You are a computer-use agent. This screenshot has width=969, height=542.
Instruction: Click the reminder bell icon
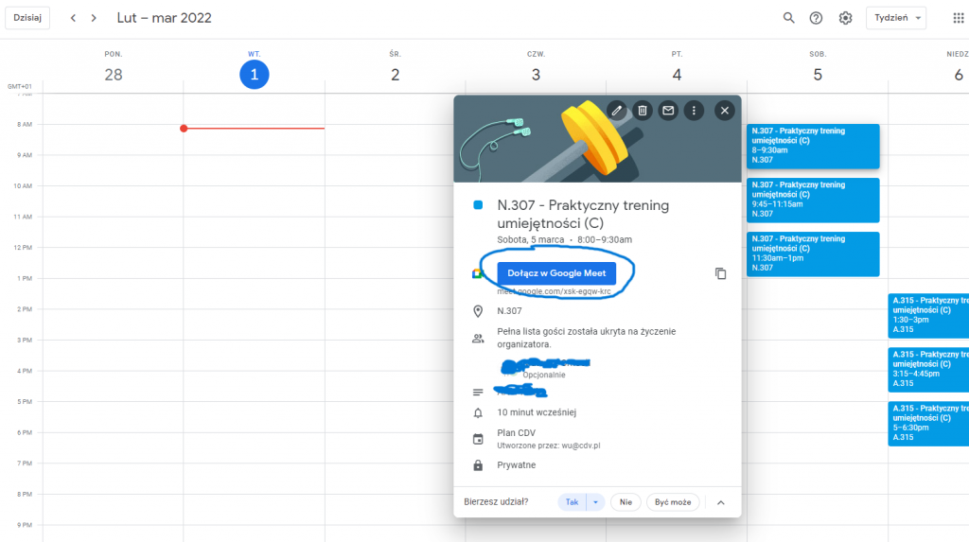pos(478,412)
